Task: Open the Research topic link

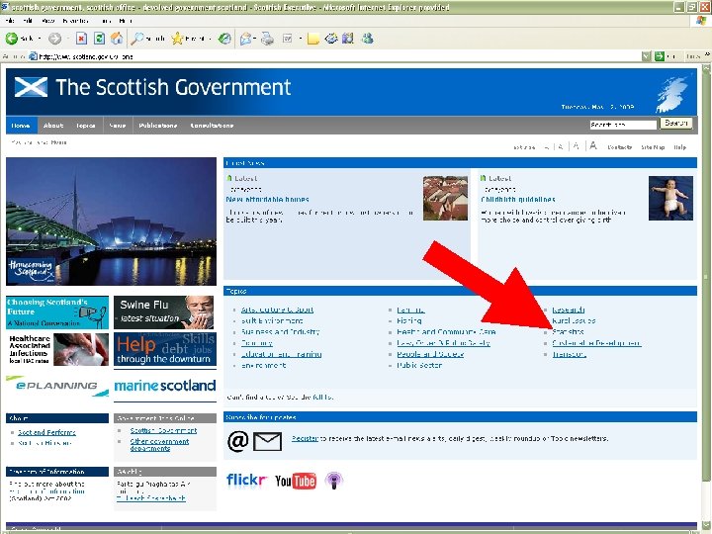Action: click(x=568, y=310)
